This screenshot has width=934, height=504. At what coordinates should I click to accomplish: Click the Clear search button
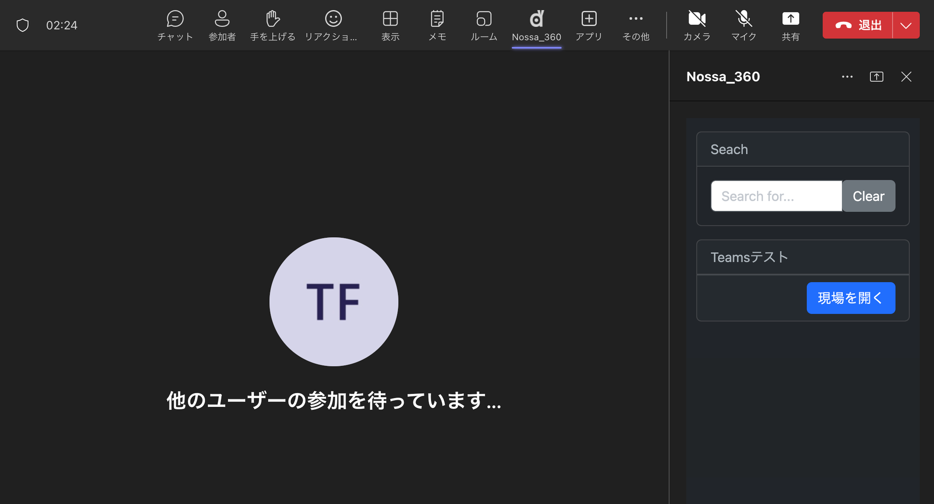pyautogui.click(x=868, y=196)
